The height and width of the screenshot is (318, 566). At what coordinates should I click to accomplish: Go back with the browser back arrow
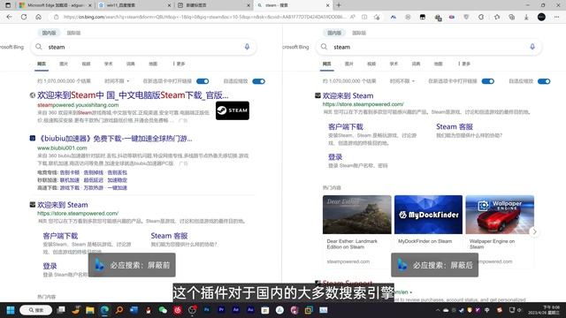[10, 17]
